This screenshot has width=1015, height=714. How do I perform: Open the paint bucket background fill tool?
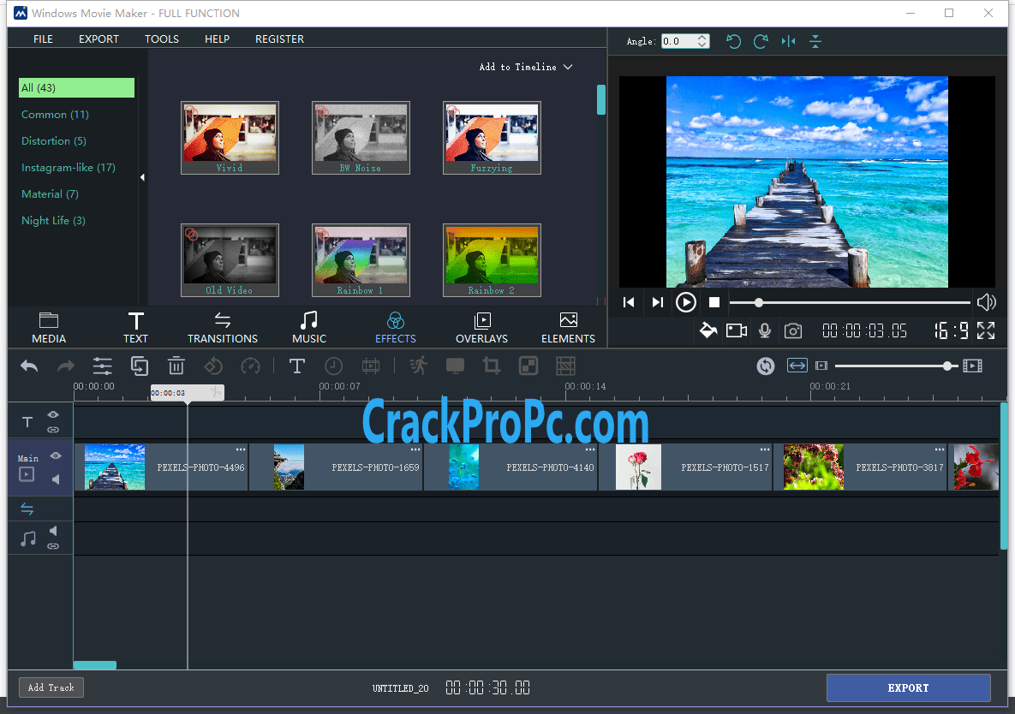tap(708, 331)
